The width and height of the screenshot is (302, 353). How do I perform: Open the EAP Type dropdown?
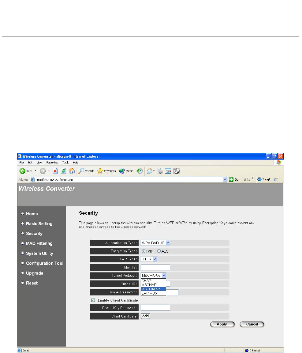(x=149, y=259)
